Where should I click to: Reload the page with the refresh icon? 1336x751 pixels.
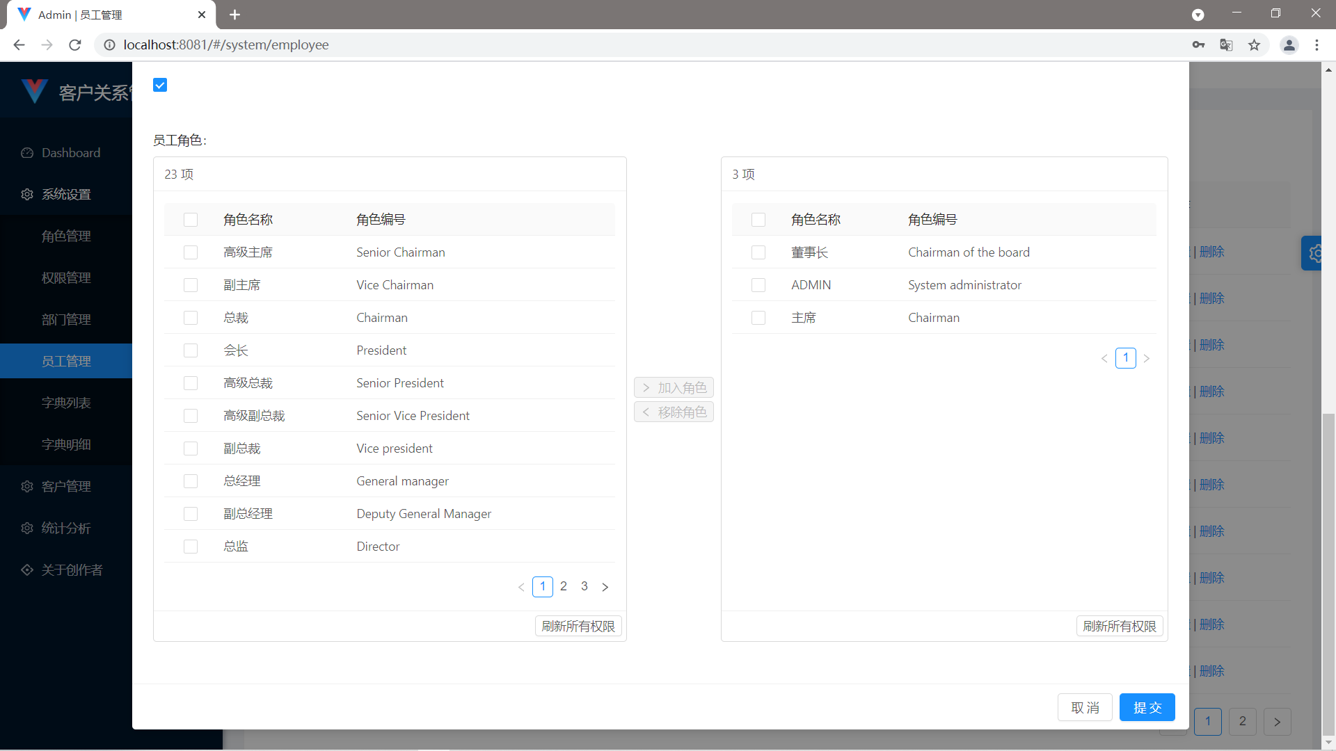tap(75, 45)
